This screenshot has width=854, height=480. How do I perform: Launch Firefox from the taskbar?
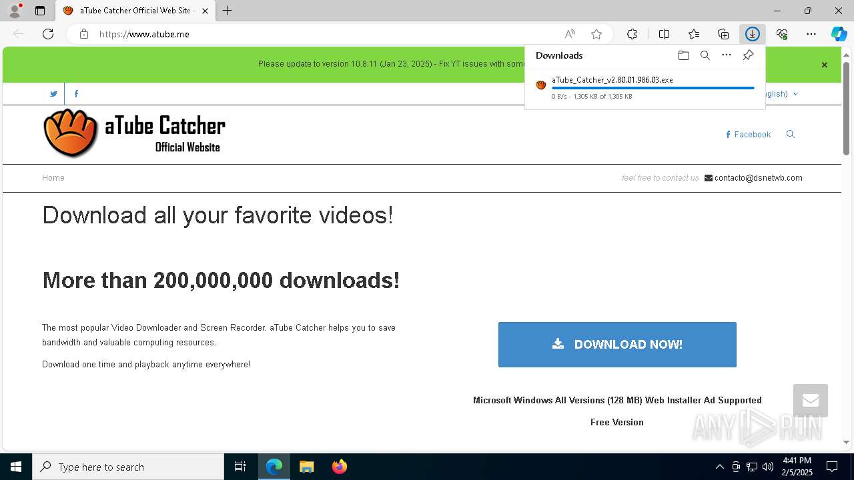(339, 467)
